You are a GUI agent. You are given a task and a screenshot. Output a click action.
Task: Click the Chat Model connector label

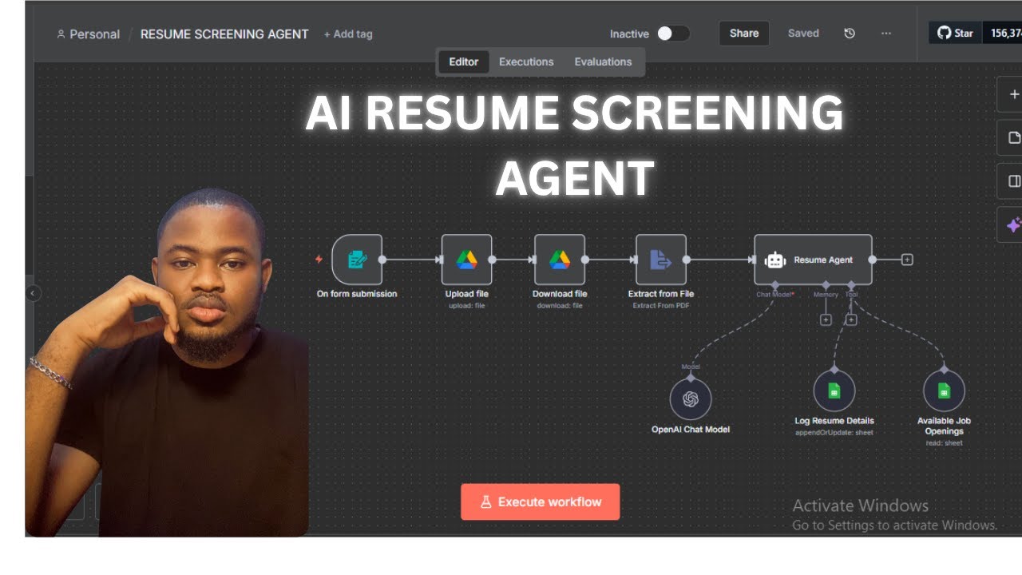[x=774, y=295]
